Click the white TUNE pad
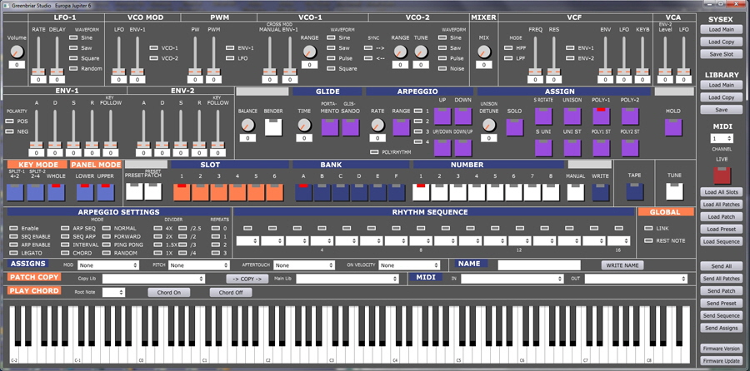This screenshot has height=371, width=750. [x=674, y=192]
